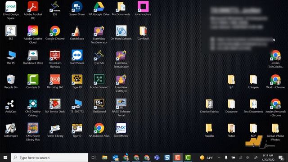Show hidden system tray icons

(219, 157)
